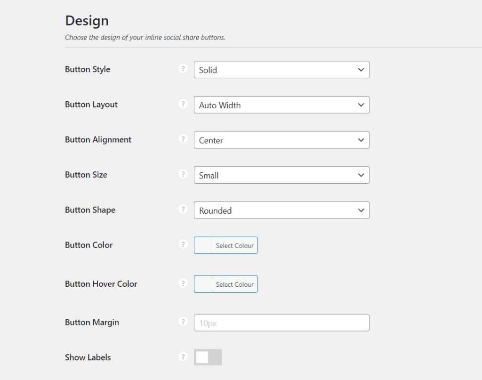Image resolution: width=482 pixels, height=380 pixels.
Task: Open the Show Labels help tooltip
Action: pos(183,356)
